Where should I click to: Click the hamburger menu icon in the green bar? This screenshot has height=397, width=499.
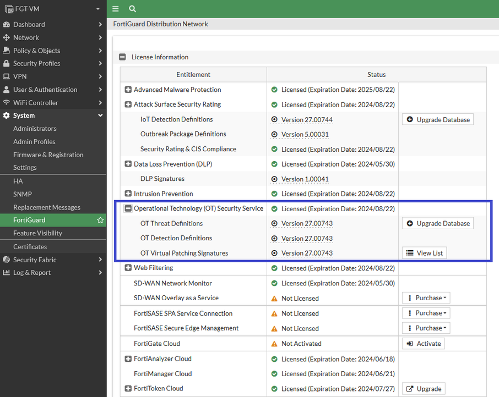(115, 9)
